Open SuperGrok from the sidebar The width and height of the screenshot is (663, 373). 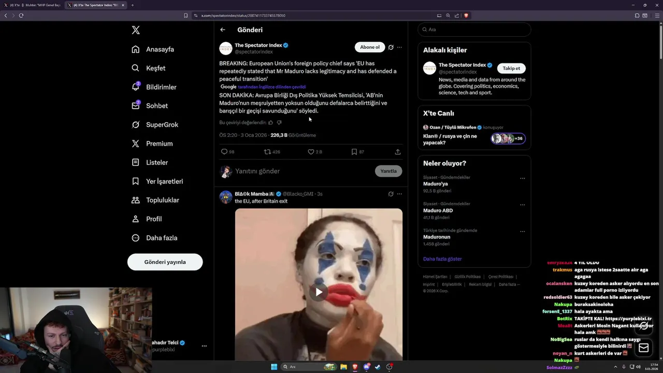(x=155, y=125)
